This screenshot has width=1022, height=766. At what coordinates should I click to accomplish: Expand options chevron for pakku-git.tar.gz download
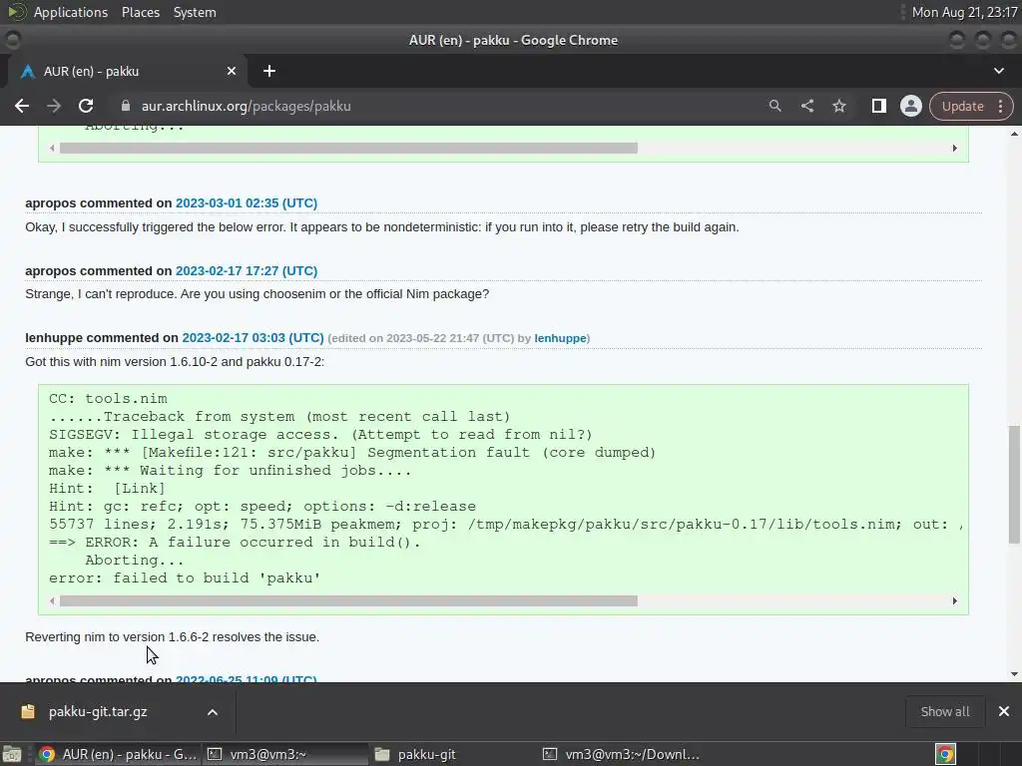click(x=213, y=712)
